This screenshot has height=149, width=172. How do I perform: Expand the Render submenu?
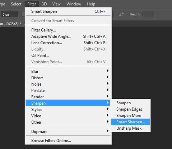point(68,97)
